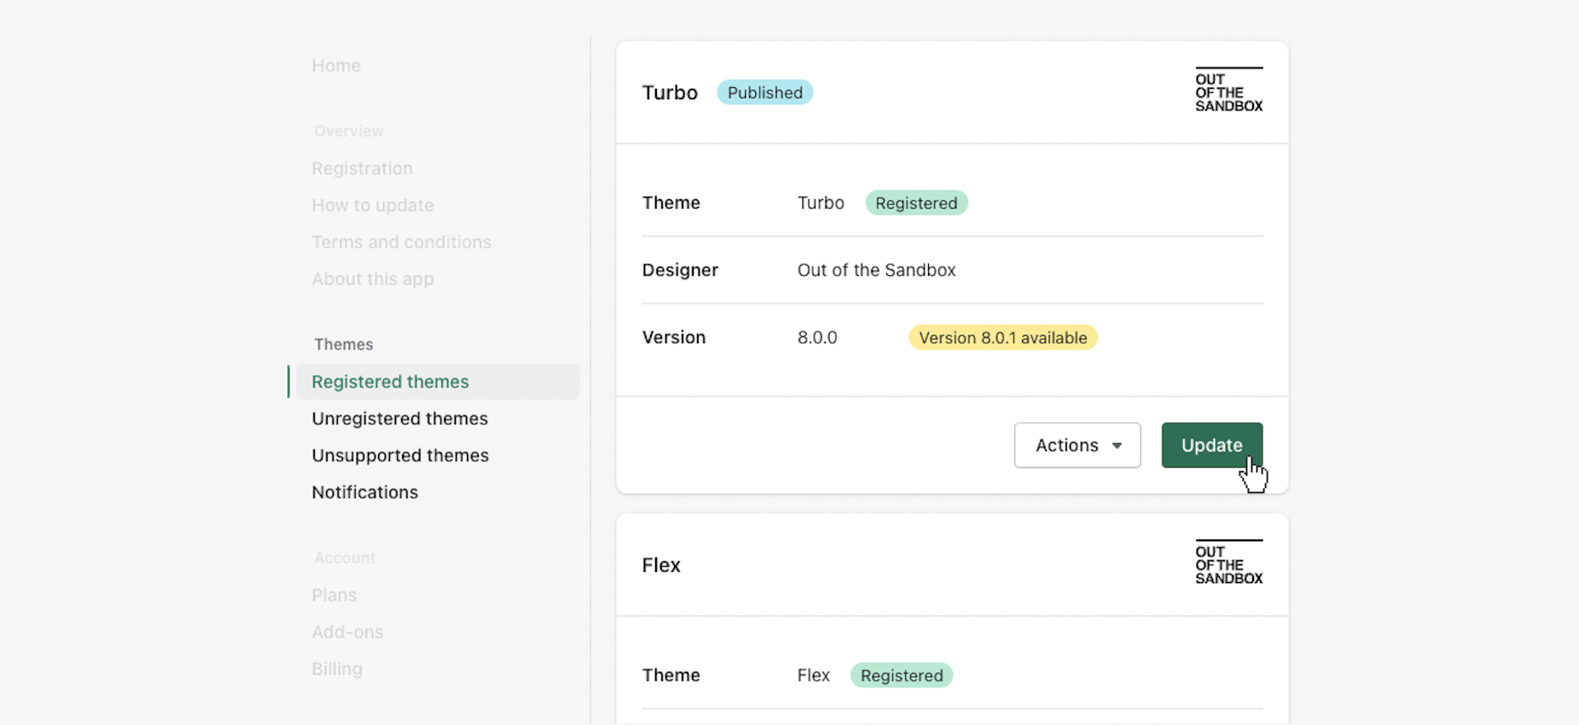Viewport: 1579px width, 725px height.
Task: Click the Out of the Sandbox logo on Turbo card
Action: [x=1228, y=91]
